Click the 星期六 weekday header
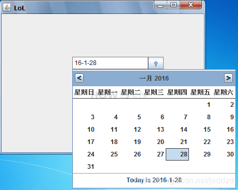The width and height of the screenshot is (238, 190). click(x=224, y=92)
